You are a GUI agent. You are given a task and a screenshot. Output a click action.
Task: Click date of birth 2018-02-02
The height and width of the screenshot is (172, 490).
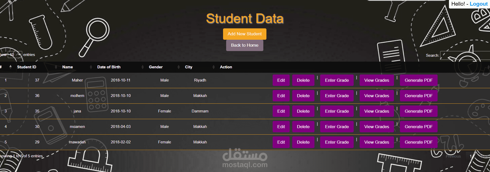point(121,142)
